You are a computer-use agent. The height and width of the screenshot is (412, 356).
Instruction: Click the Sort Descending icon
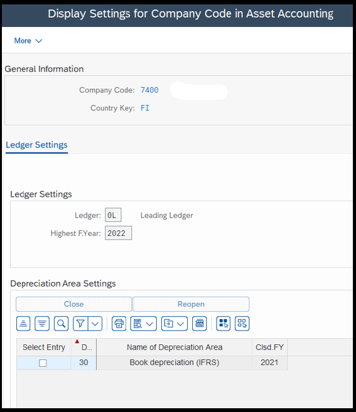point(42,324)
